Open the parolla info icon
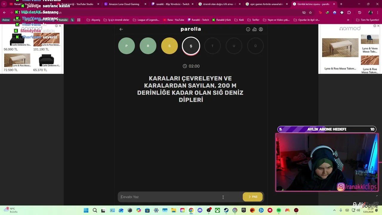Image resolution: width=382 pixels, height=215 pixels. click(x=248, y=29)
